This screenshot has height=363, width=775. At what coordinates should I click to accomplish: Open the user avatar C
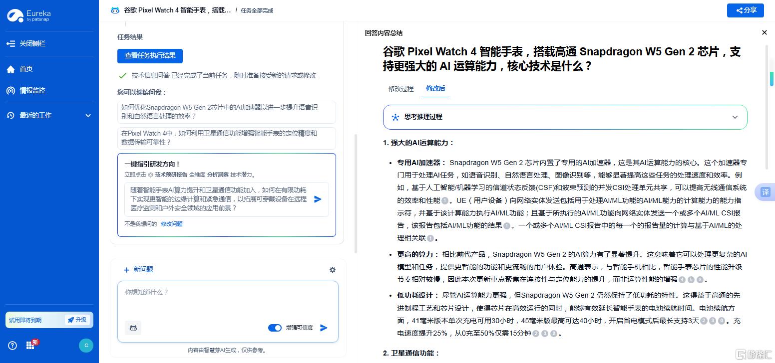pyautogui.click(x=86, y=346)
